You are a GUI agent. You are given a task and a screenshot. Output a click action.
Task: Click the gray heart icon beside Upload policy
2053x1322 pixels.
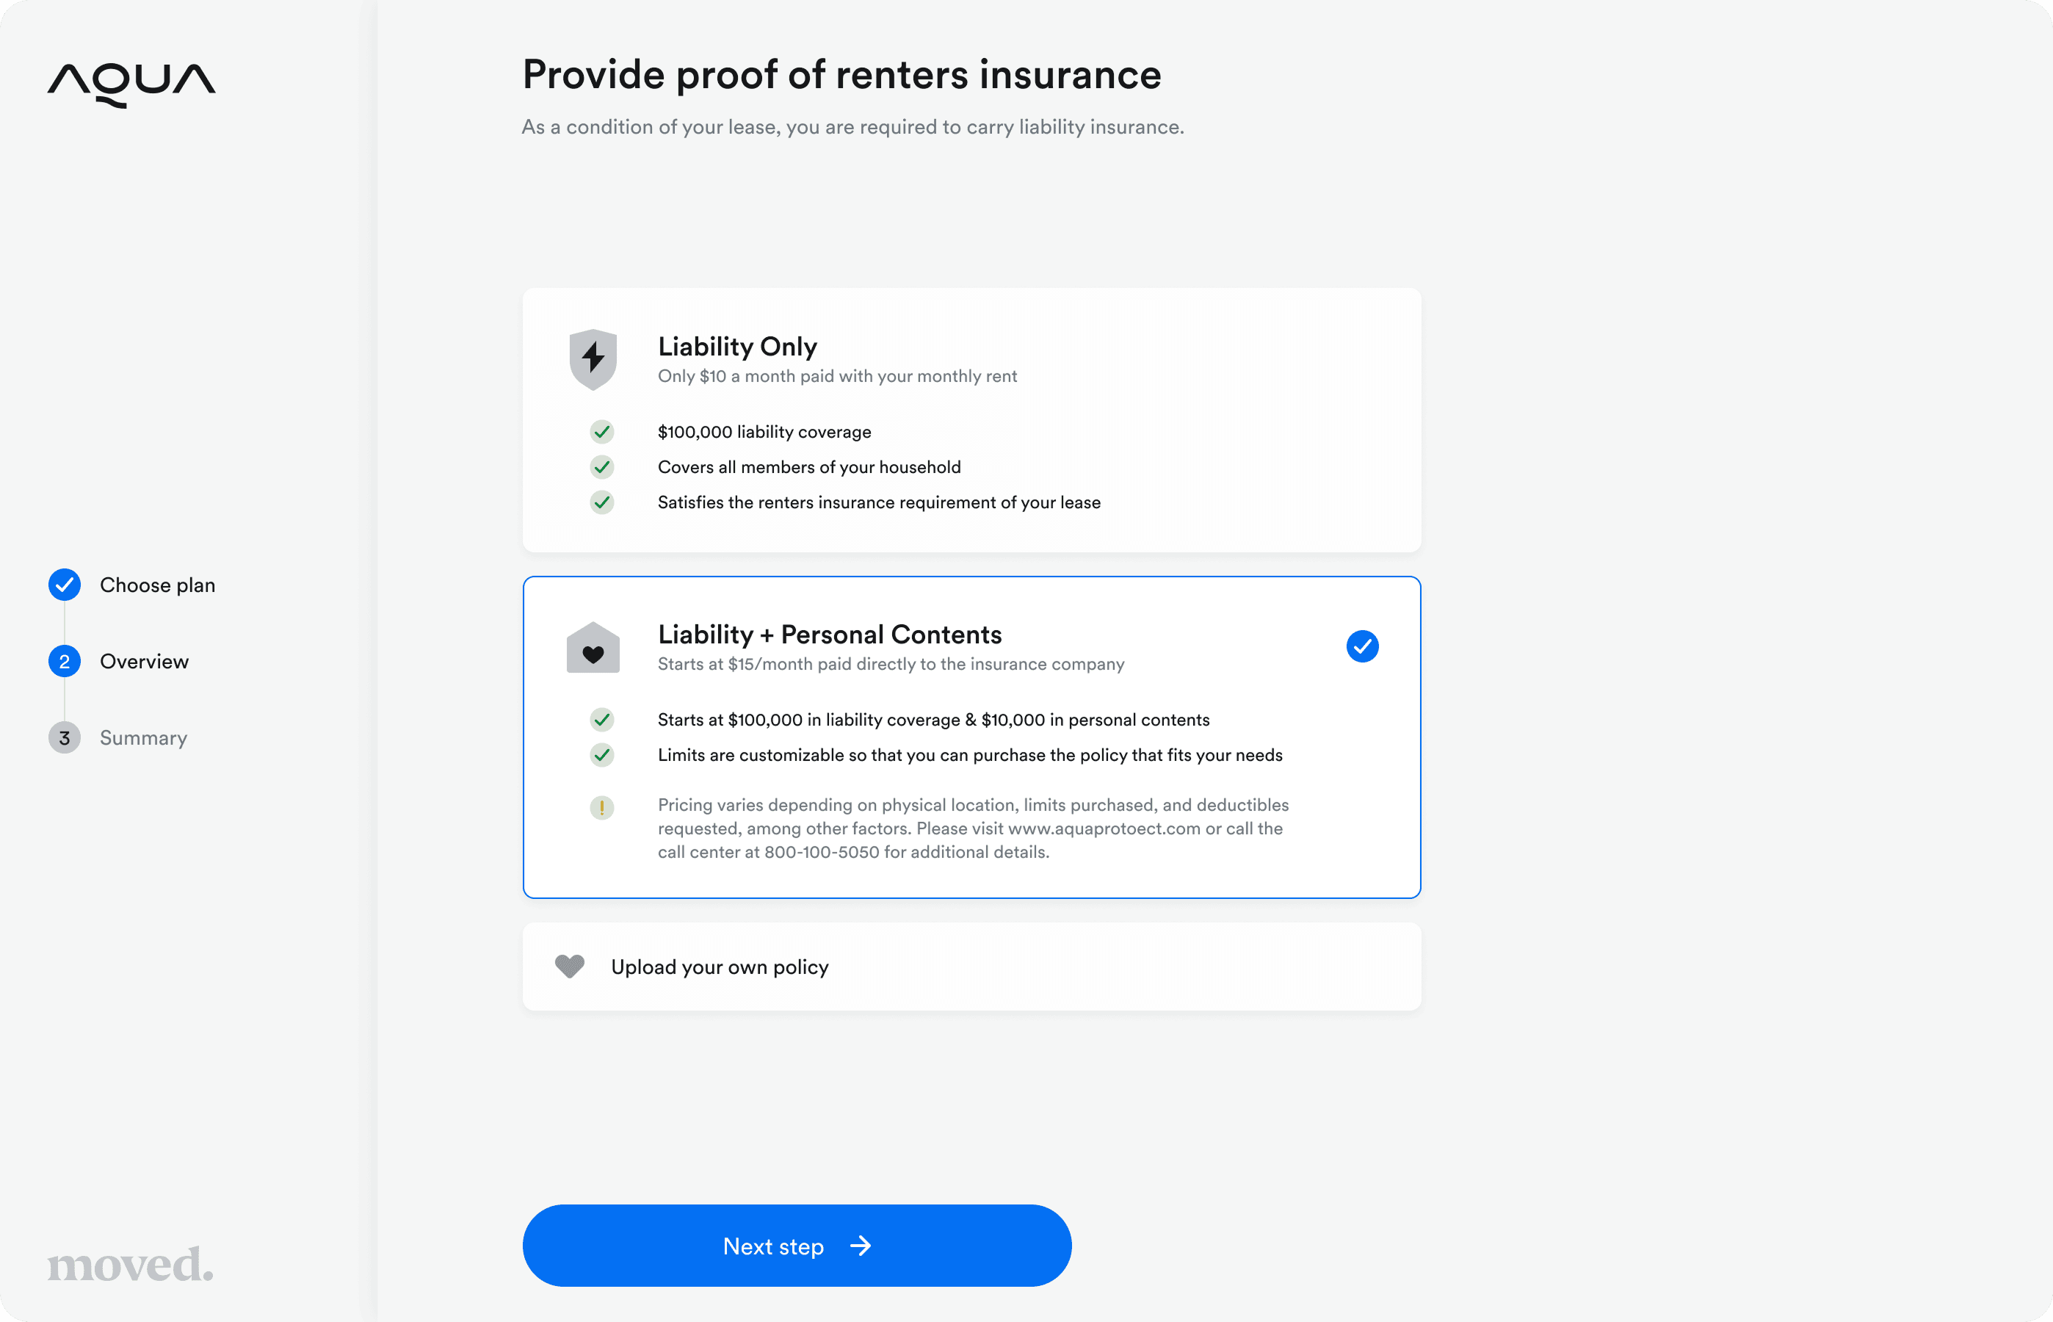[570, 967]
